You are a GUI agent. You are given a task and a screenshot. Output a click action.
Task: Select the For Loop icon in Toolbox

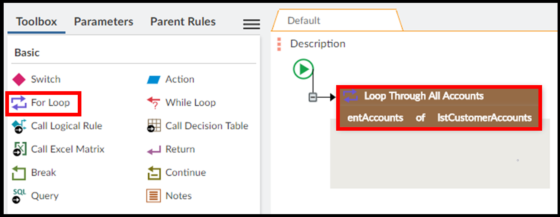[x=19, y=103]
